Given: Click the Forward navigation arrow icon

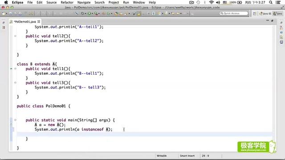Looking at the screenshot, I should click(184, 13).
